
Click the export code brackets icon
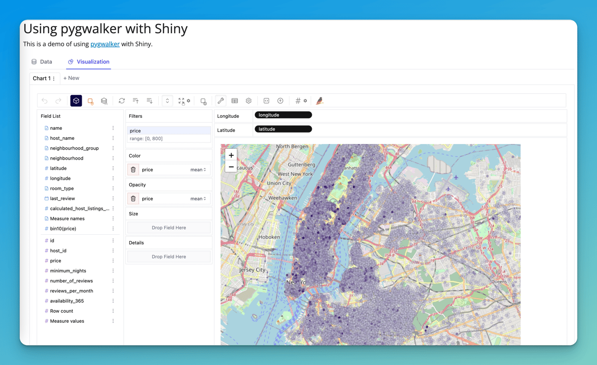coord(266,101)
